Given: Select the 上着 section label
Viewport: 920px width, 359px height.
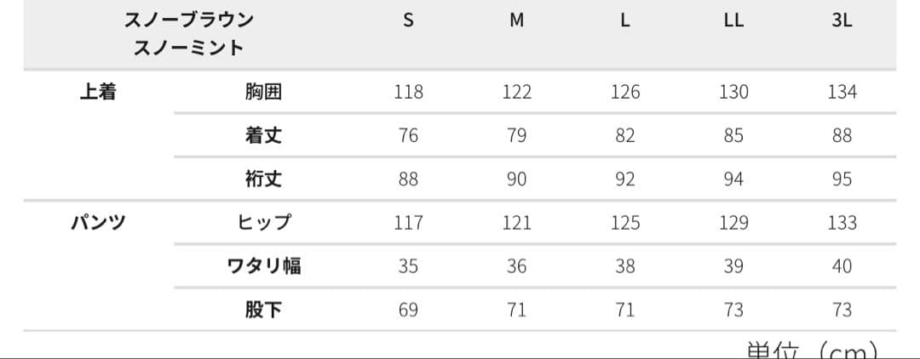Looking at the screenshot, I should tap(98, 92).
